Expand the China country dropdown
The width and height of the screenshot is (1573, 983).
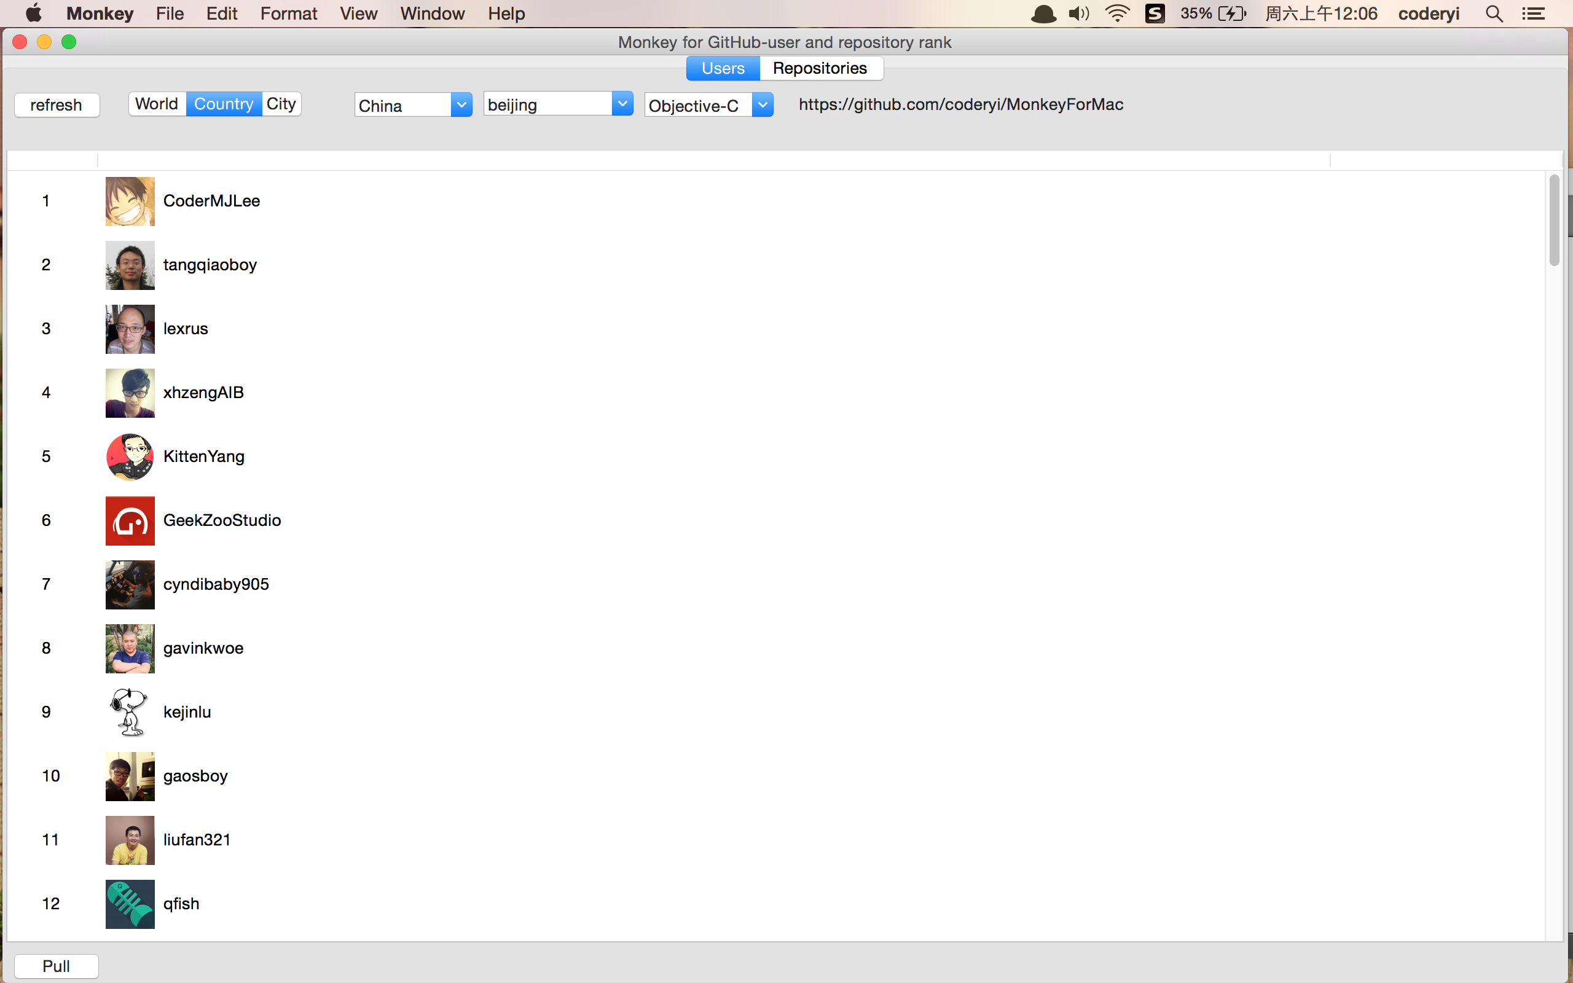coord(461,104)
